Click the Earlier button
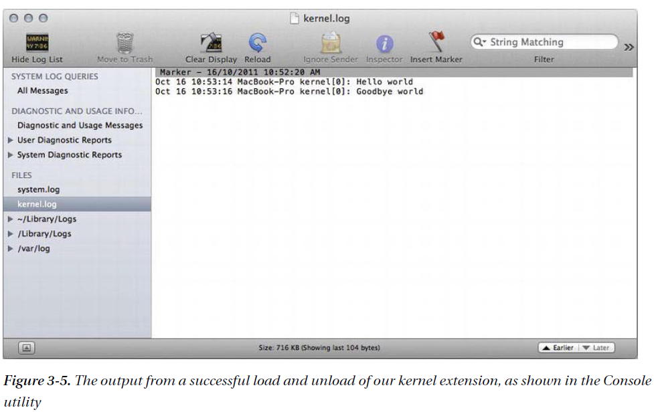 (x=558, y=347)
